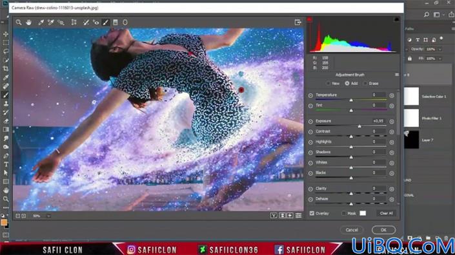Cycle before/after views with Y button

coord(274,216)
